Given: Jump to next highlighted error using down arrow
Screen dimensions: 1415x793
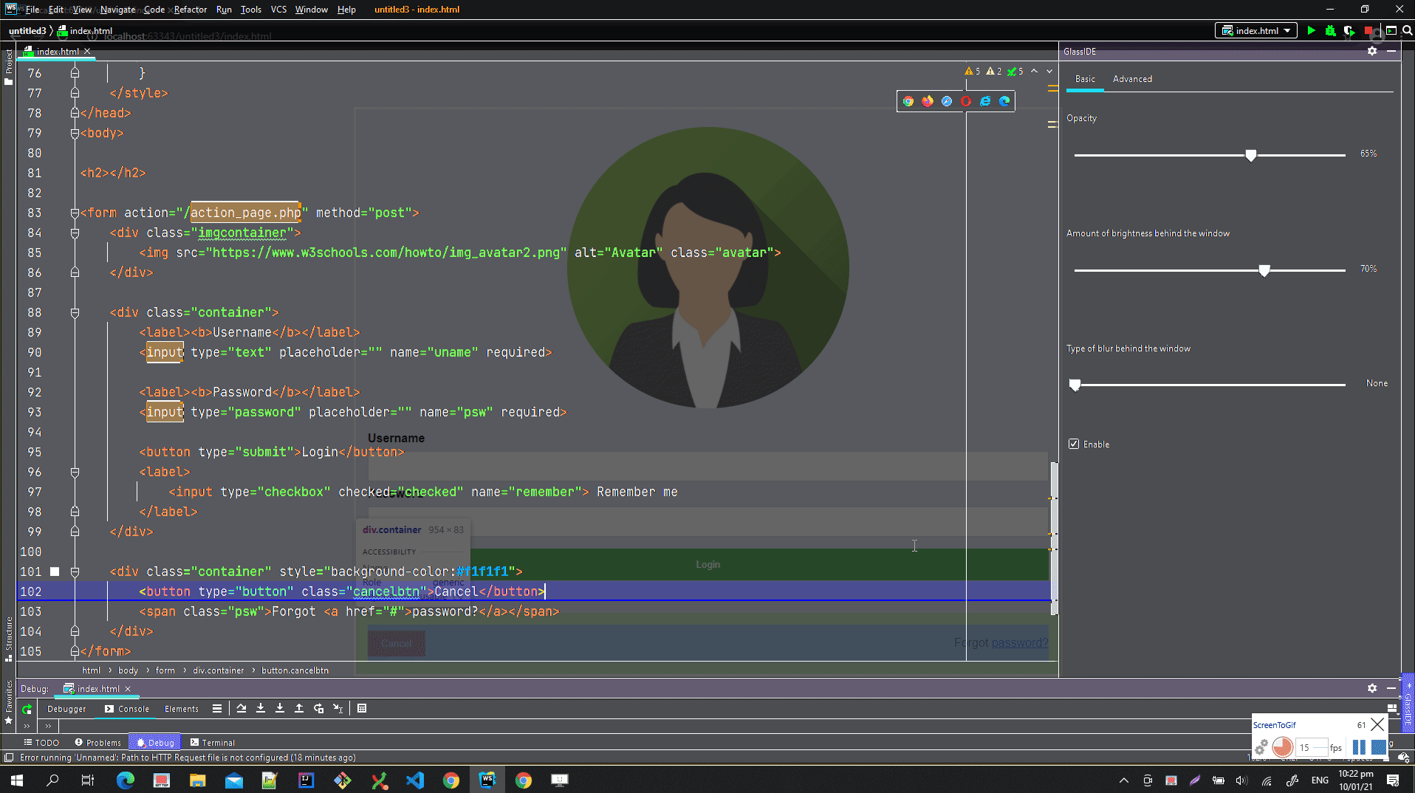Looking at the screenshot, I should [1049, 72].
